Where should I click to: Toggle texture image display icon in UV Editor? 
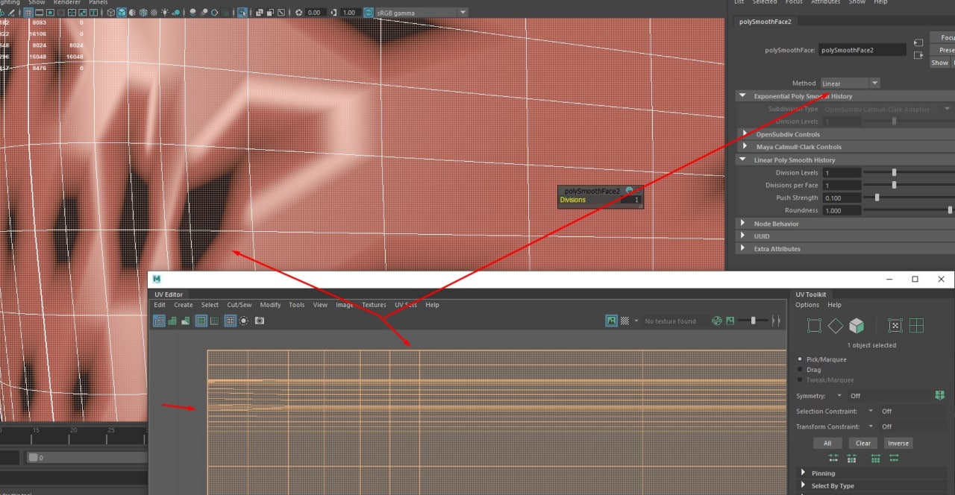coord(611,321)
